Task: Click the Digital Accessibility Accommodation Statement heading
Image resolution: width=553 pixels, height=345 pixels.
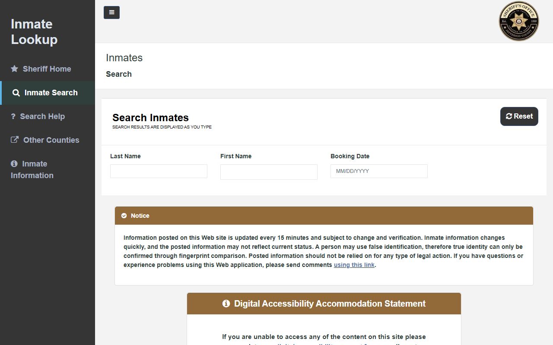Action: click(330, 304)
